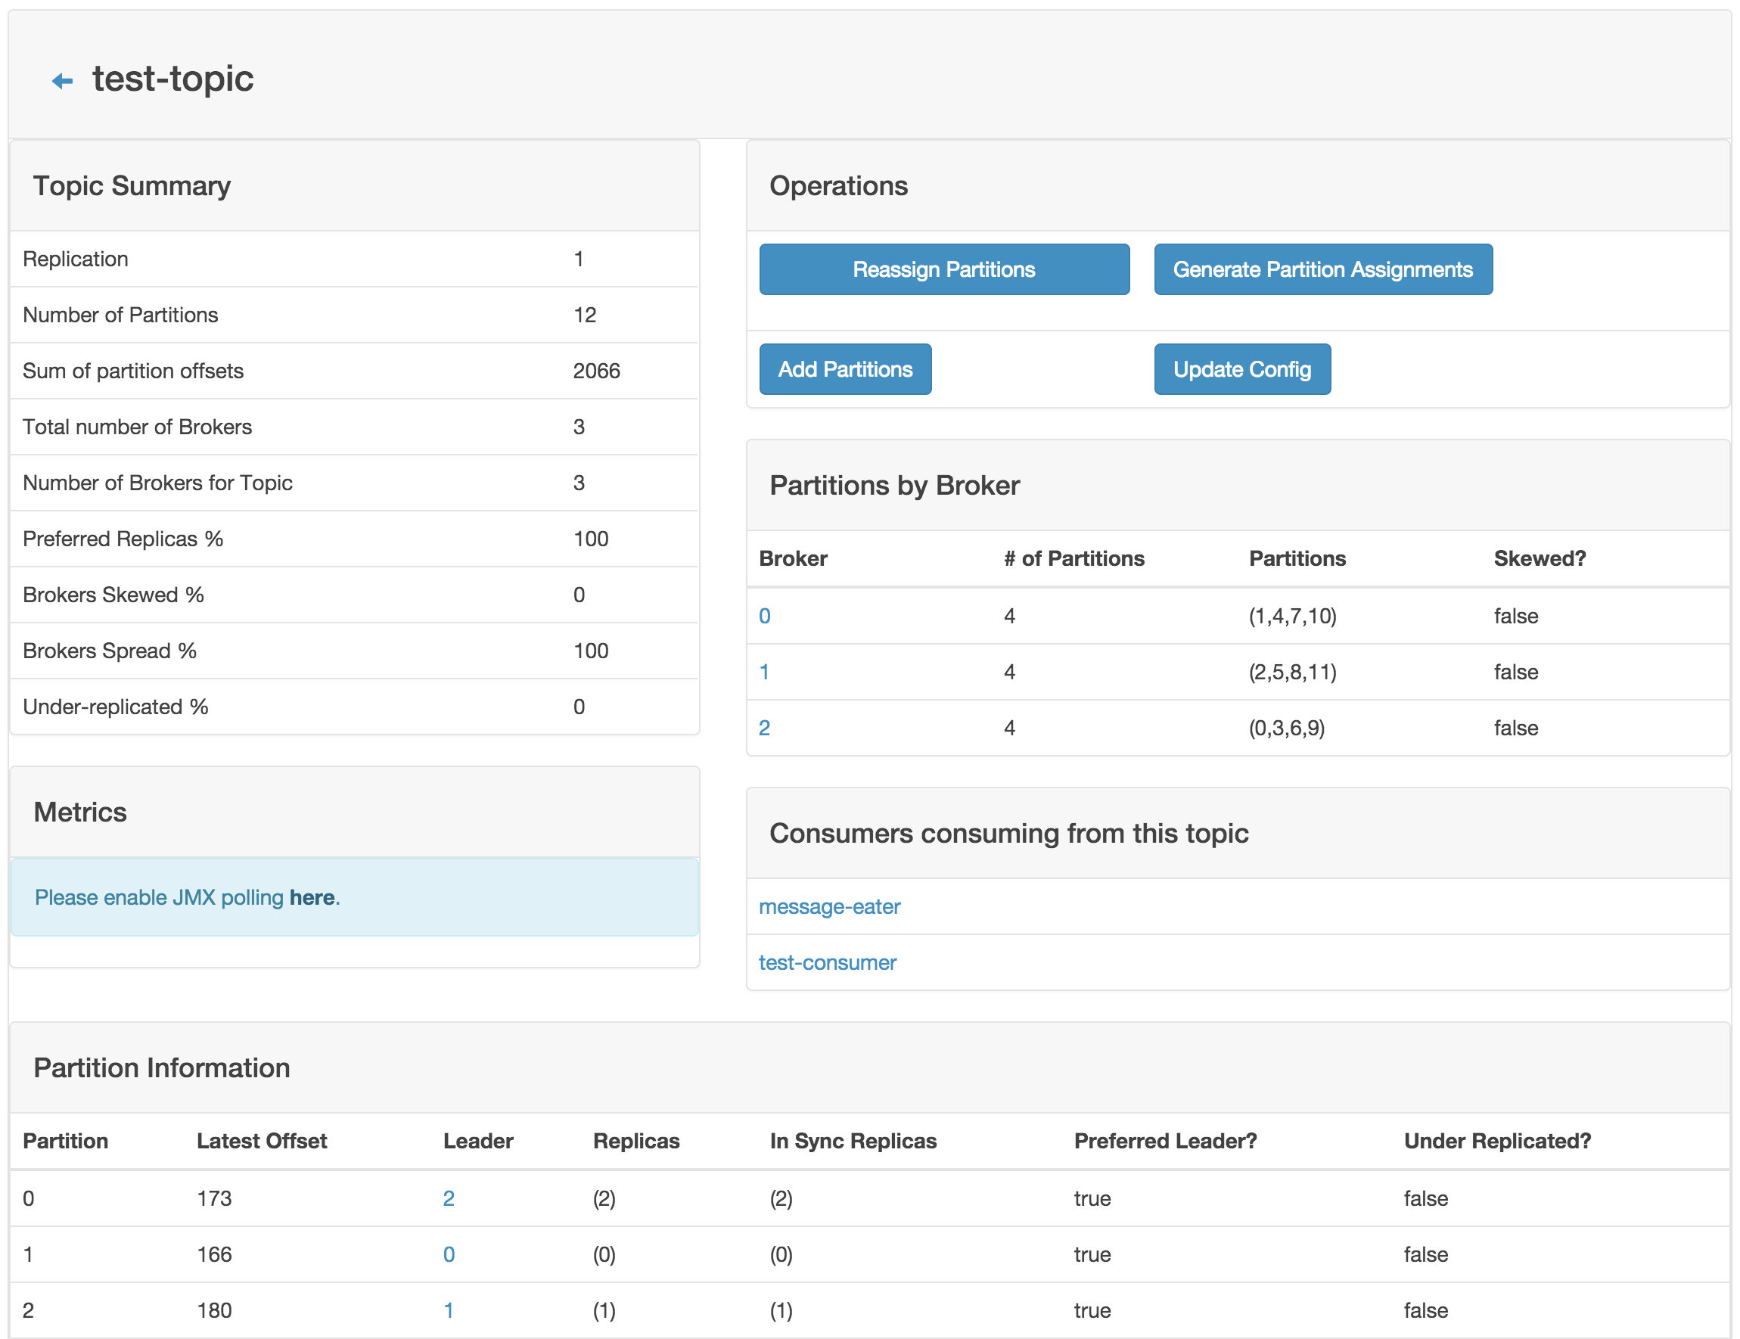
Task: Open broker 1 in Partitions by Broker
Action: pyautogui.click(x=765, y=672)
